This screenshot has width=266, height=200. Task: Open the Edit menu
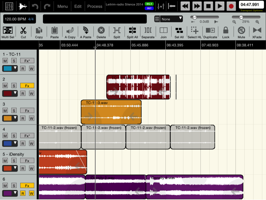78,6
